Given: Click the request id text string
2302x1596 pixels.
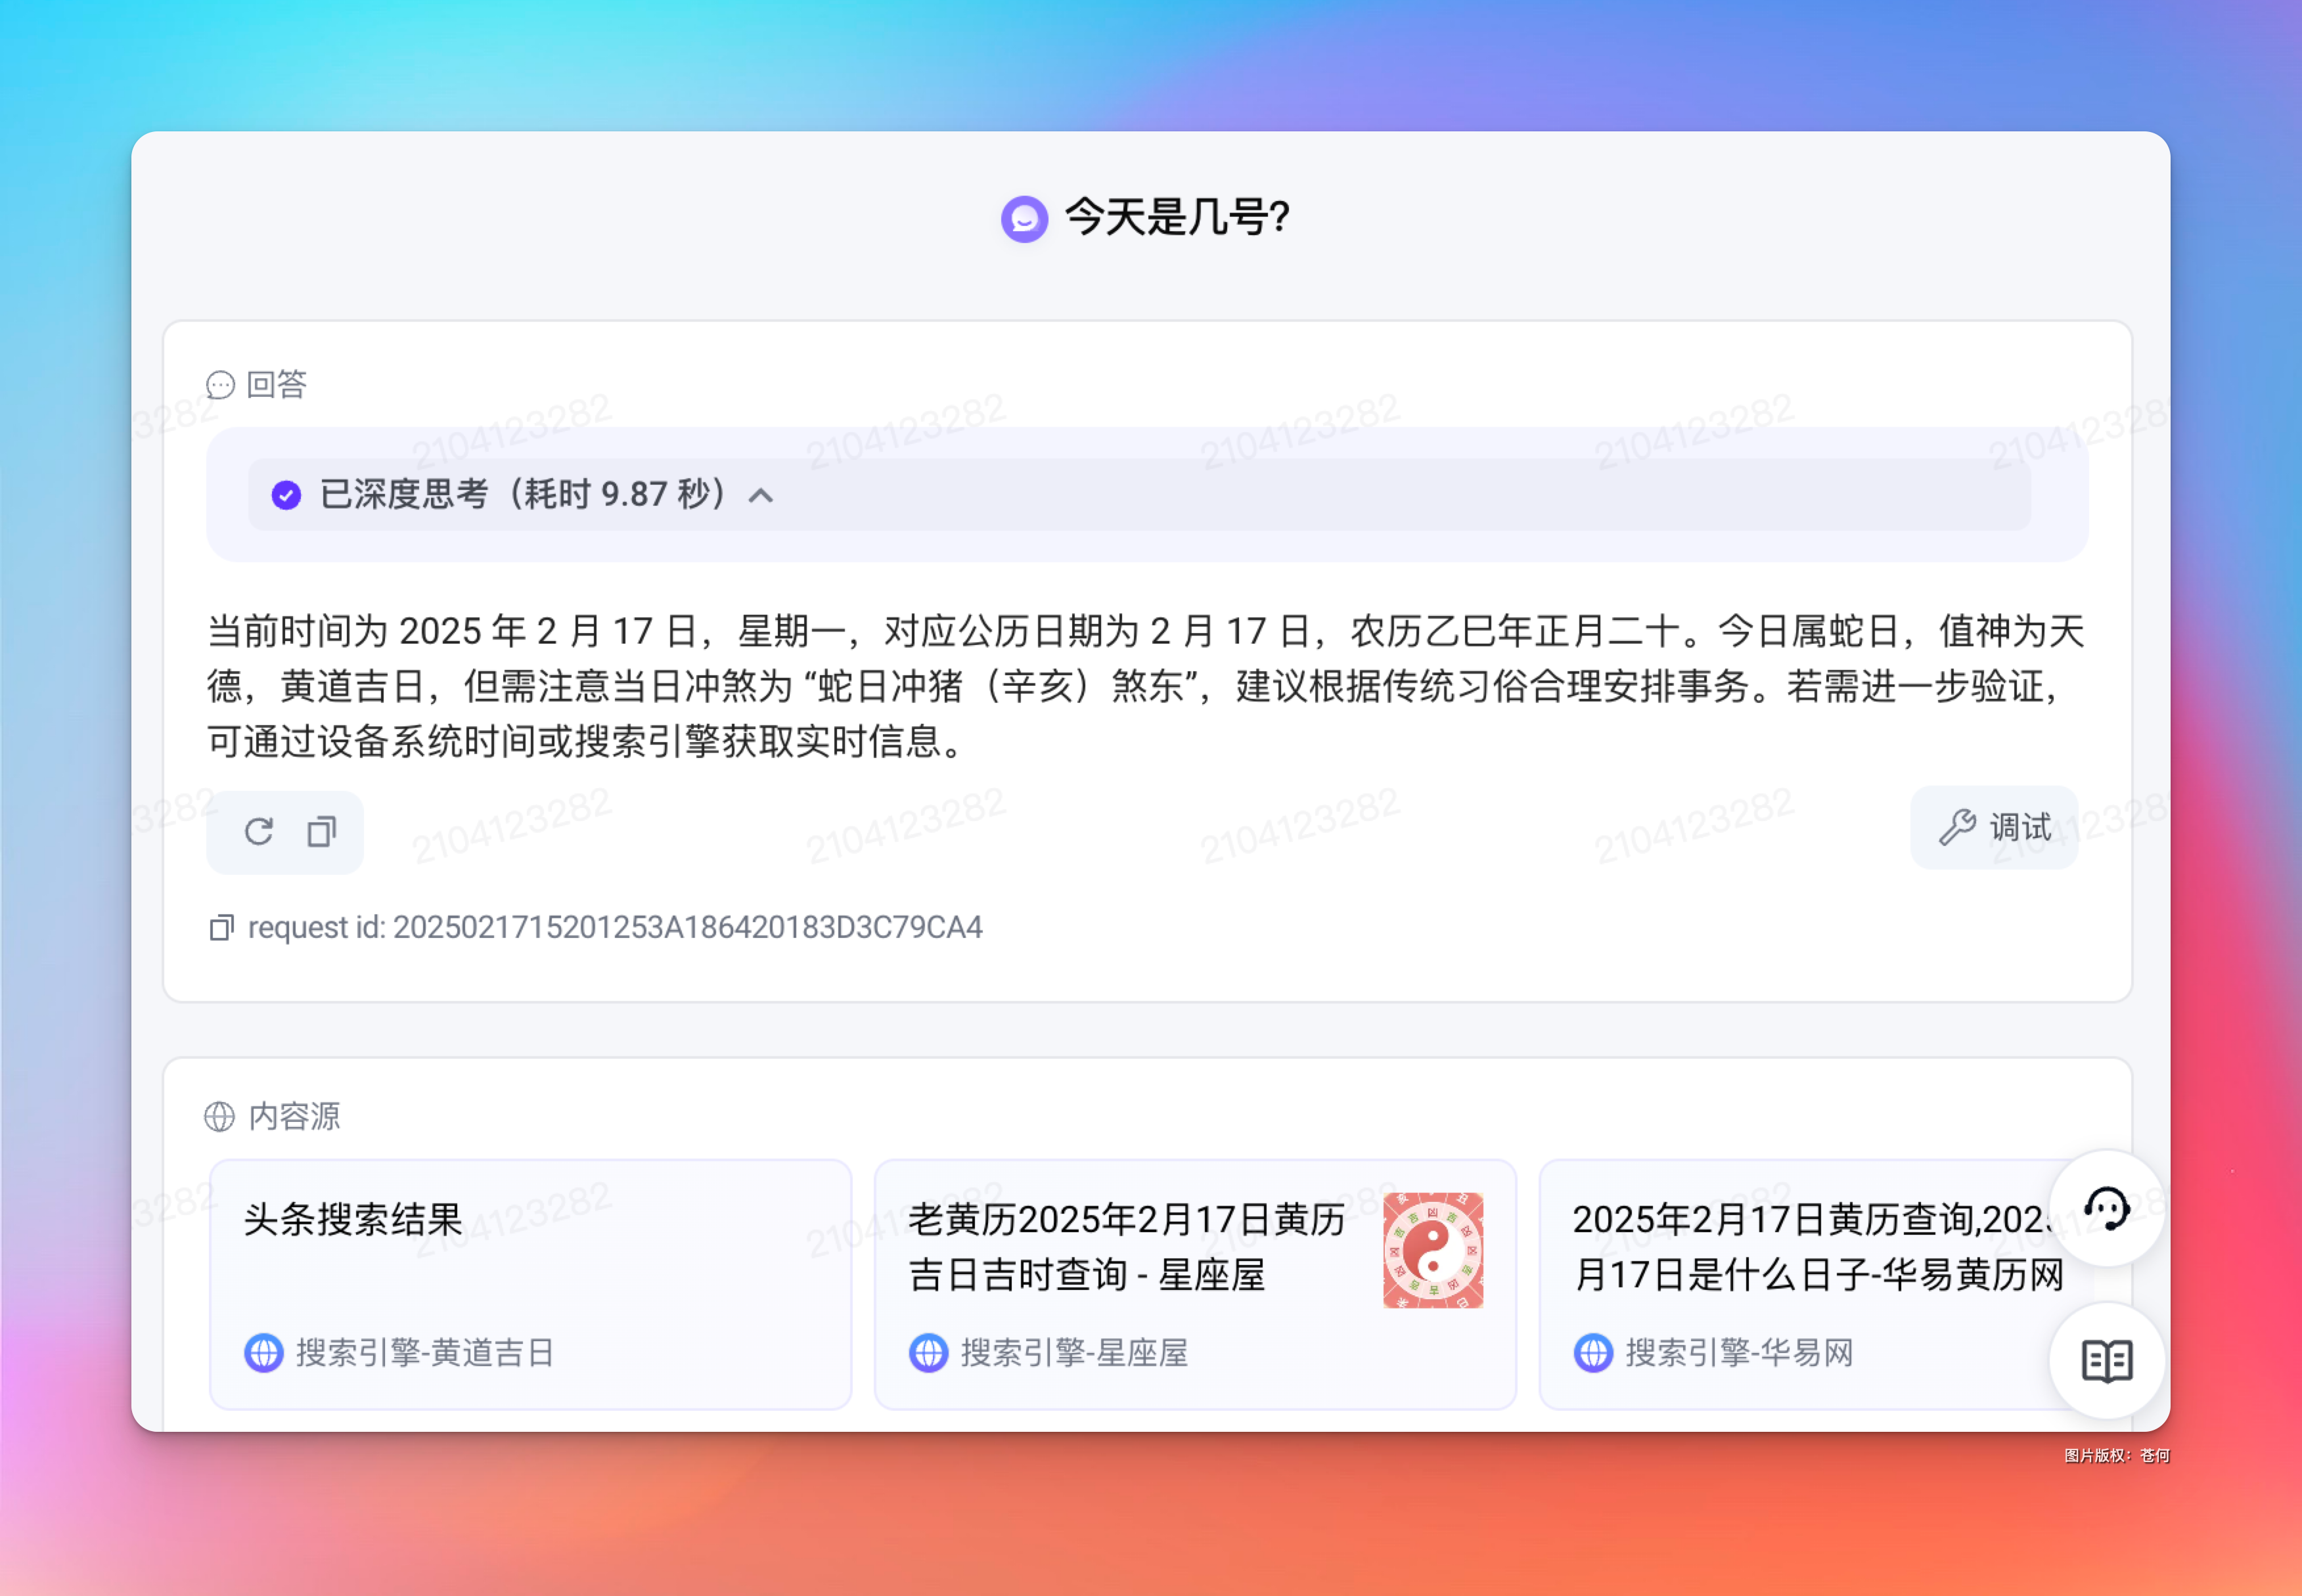Looking at the screenshot, I should (x=615, y=927).
